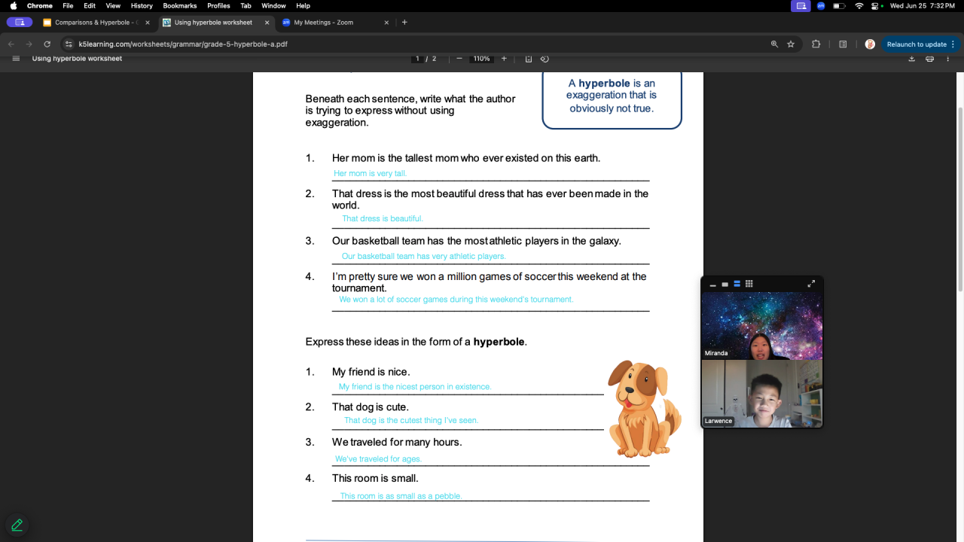
Task: Print the worksheet using the printer icon
Action: tap(930, 59)
